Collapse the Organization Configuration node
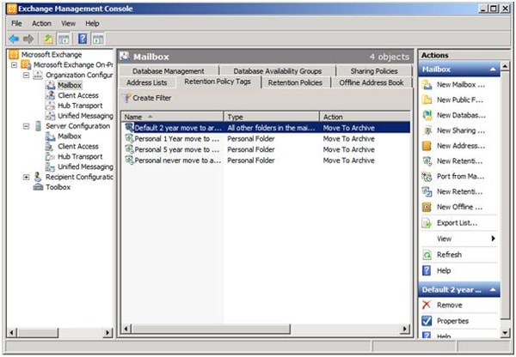Screen dimensions: 516x357 pyautogui.click(x=27, y=75)
